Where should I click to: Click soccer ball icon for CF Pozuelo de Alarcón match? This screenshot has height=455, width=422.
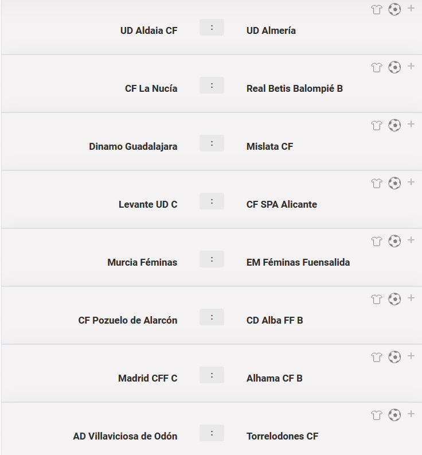pyautogui.click(x=394, y=299)
